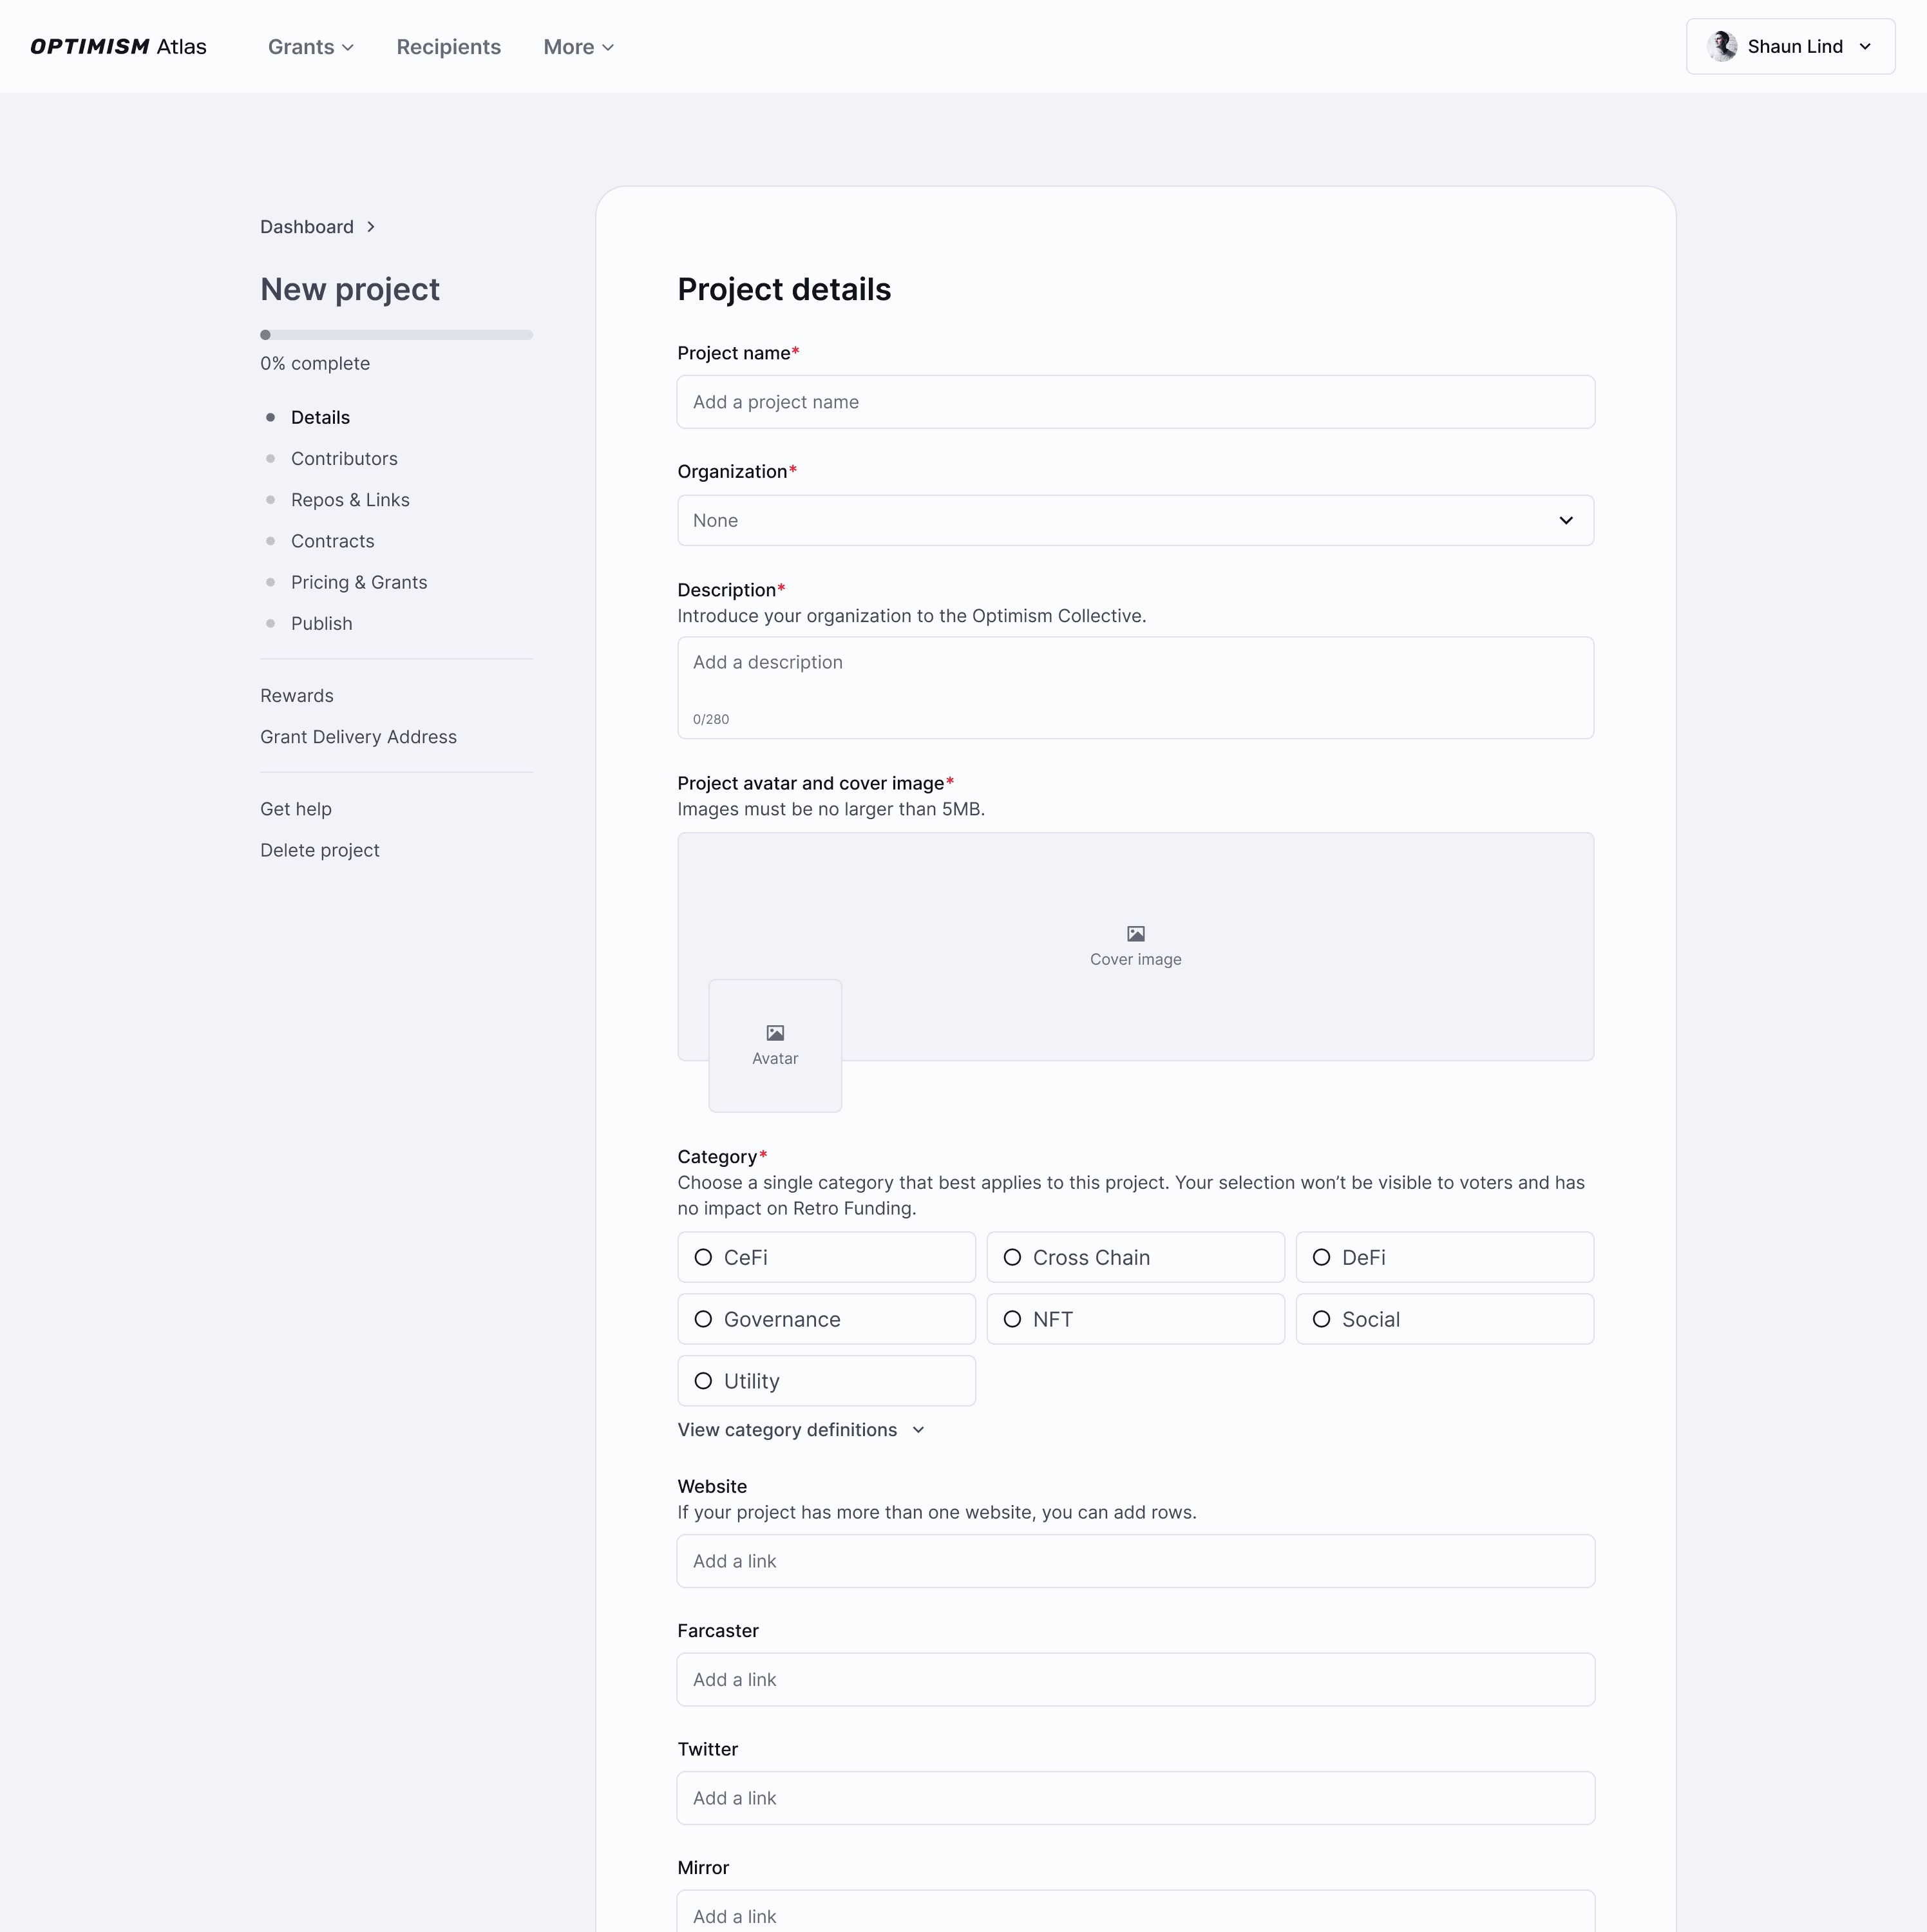This screenshot has height=1932, width=1927.
Task: Go to Recipients page
Action: pos(448,47)
